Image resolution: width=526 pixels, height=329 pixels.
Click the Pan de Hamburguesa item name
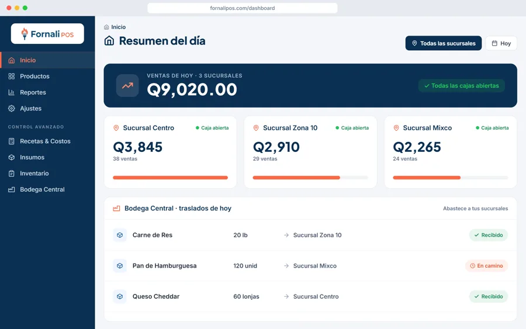(x=165, y=266)
